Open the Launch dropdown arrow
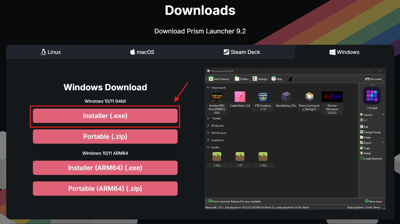Image resolution: width=400 pixels, height=224 pixels. coord(383,115)
